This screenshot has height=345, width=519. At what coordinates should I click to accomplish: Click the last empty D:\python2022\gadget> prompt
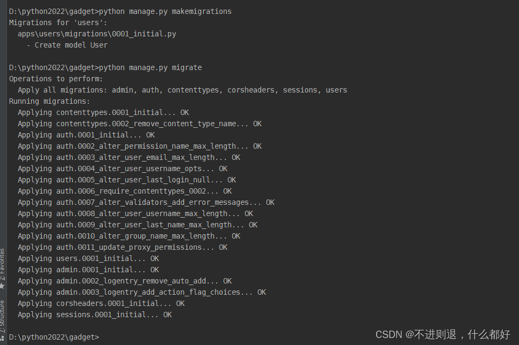click(x=54, y=337)
